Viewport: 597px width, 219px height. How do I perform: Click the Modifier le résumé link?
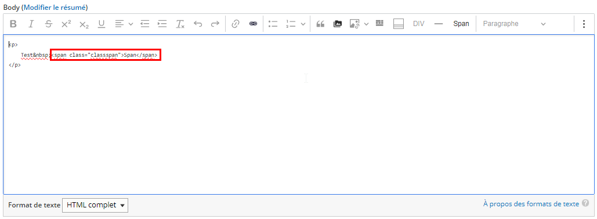[56, 7]
